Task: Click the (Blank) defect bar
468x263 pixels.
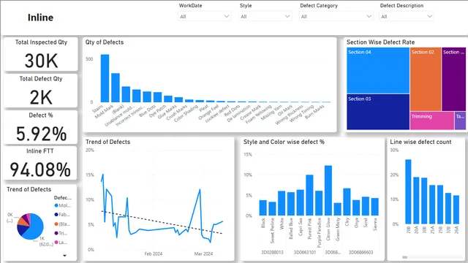Action: click(126, 94)
